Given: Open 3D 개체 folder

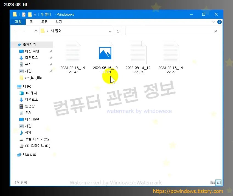Looking at the screenshot, I should tap(31, 93).
